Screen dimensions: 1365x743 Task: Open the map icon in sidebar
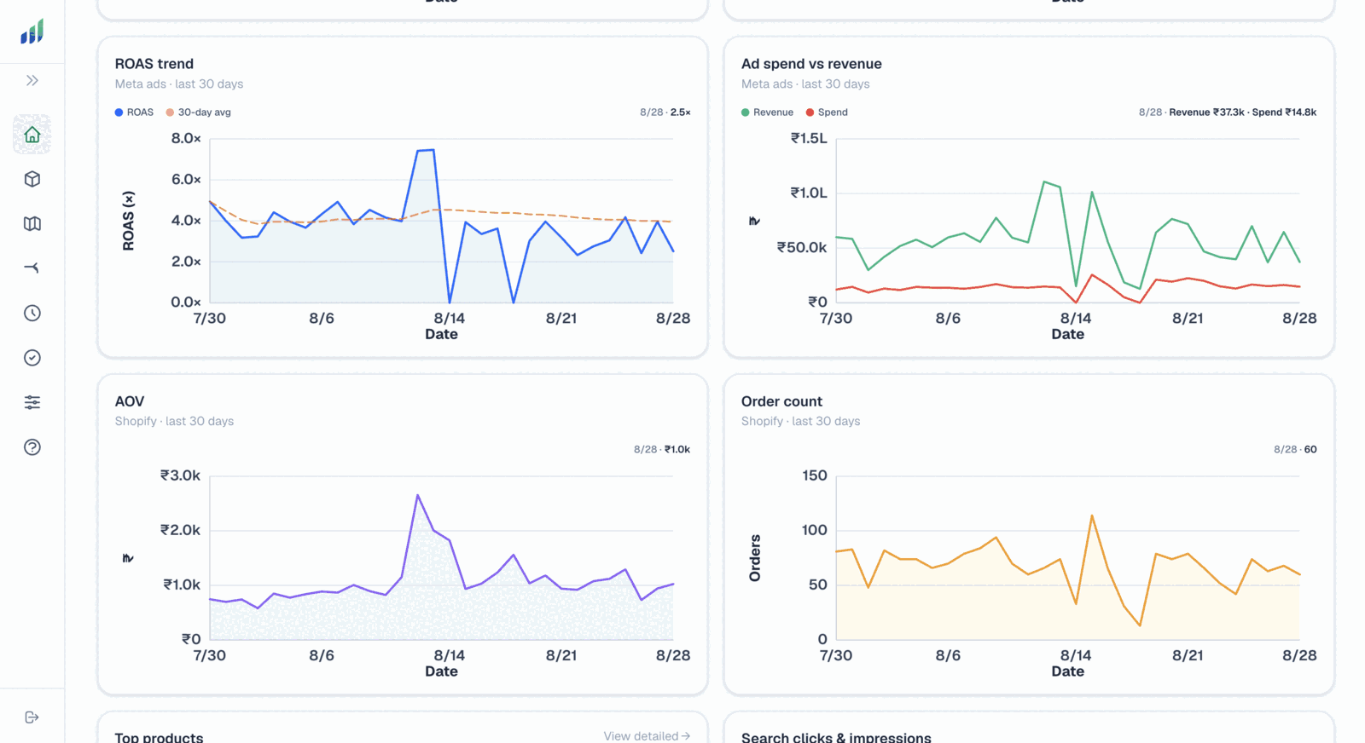32,223
